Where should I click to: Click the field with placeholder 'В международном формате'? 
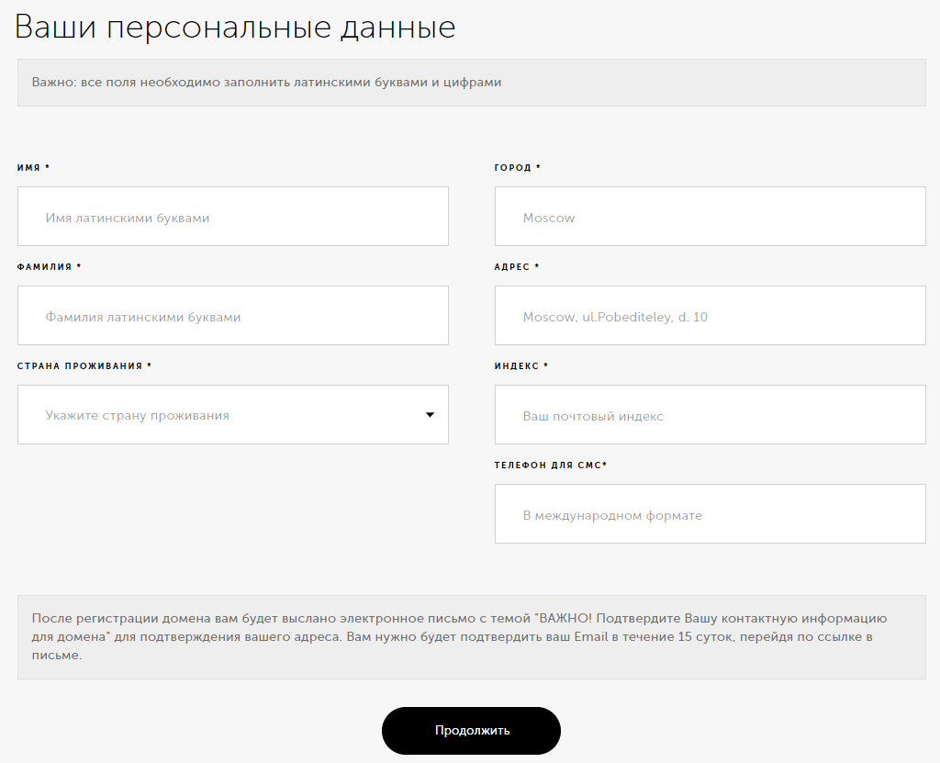[710, 513]
